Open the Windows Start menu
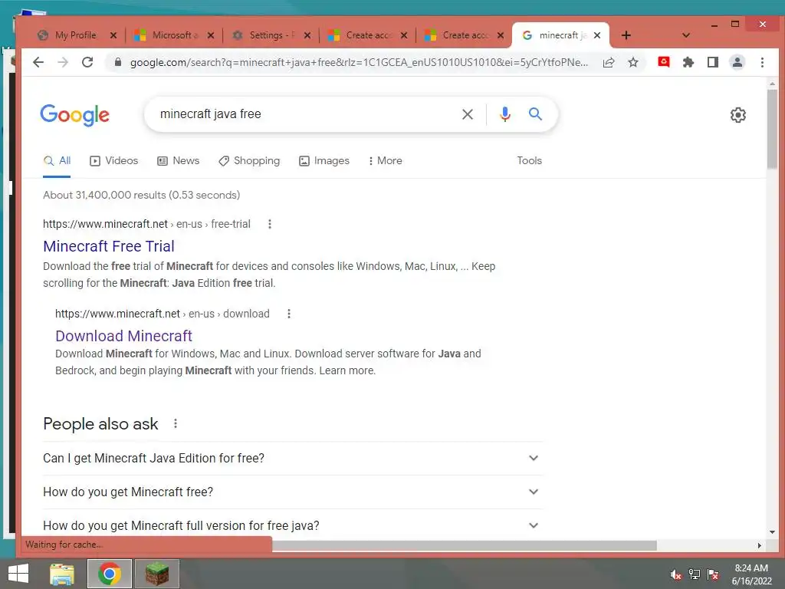785x589 pixels. point(18,574)
